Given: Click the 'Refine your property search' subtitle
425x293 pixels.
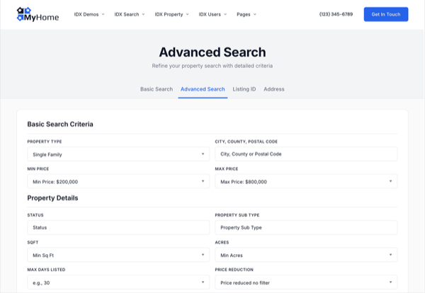Looking at the screenshot, I should tap(212, 66).
